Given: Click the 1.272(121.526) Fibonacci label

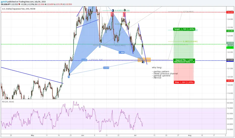Looking at the screenshot, I should point(96,60).
